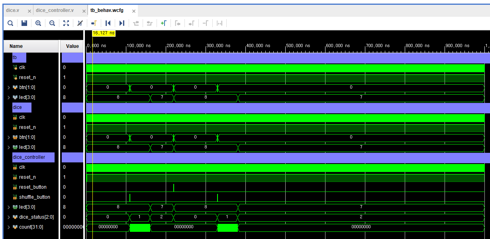Click dice_status segment showing value 1
The height and width of the screenshot is (239, 490).
pos(139,217)
